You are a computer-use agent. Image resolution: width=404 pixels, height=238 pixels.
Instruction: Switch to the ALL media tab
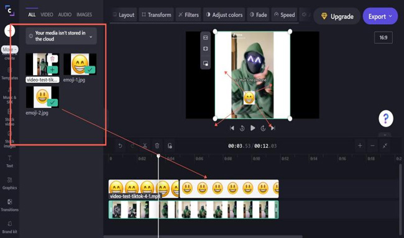(32, 15)
